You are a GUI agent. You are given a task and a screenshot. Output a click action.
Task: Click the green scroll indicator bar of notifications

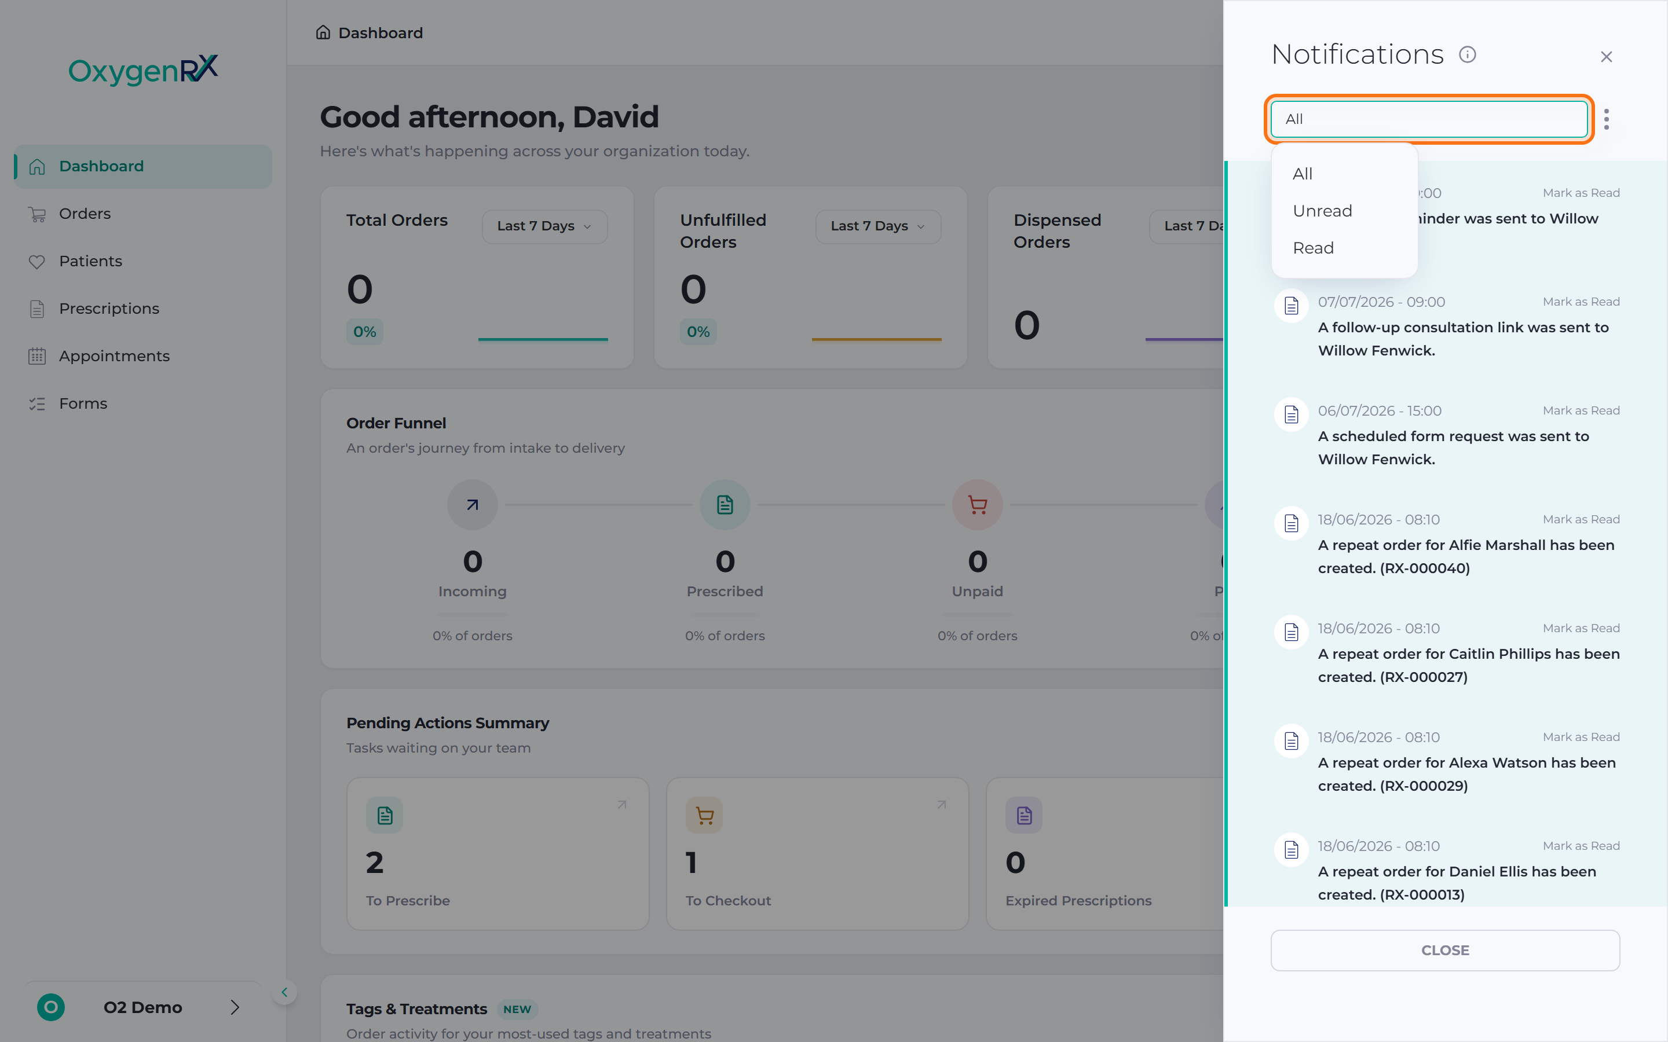(1226, 533)
